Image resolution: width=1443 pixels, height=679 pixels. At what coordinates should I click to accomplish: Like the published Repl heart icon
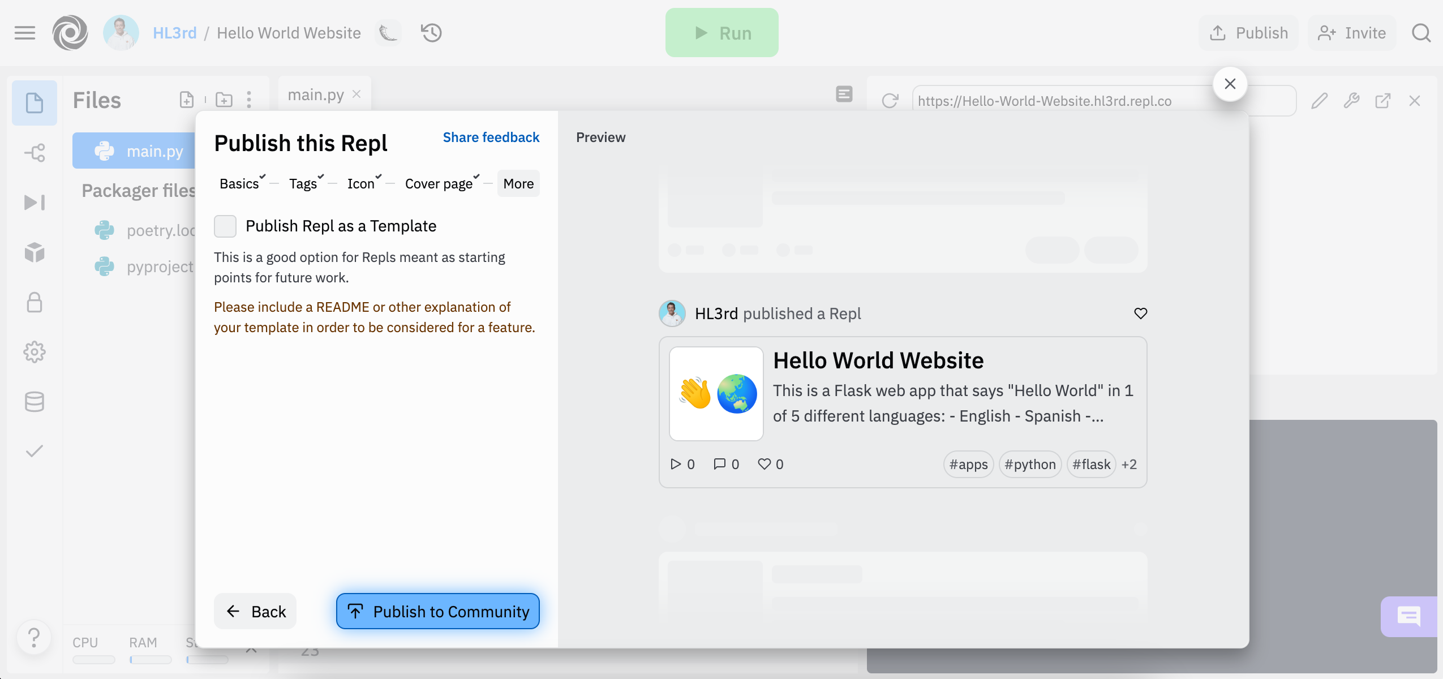coord(1140,313)
